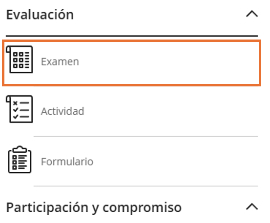Click the Evaluación section heading
The width and height of the screenshot is (270, 223).
tap(40, 15)
